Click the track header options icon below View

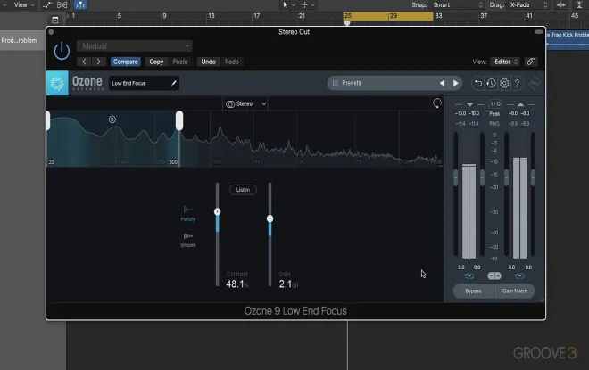[54, 20]
